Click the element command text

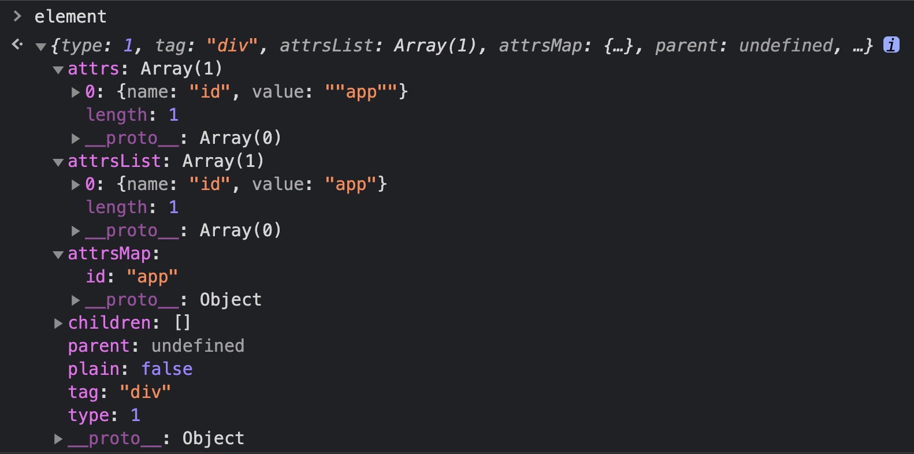click(x=70, y=16)
